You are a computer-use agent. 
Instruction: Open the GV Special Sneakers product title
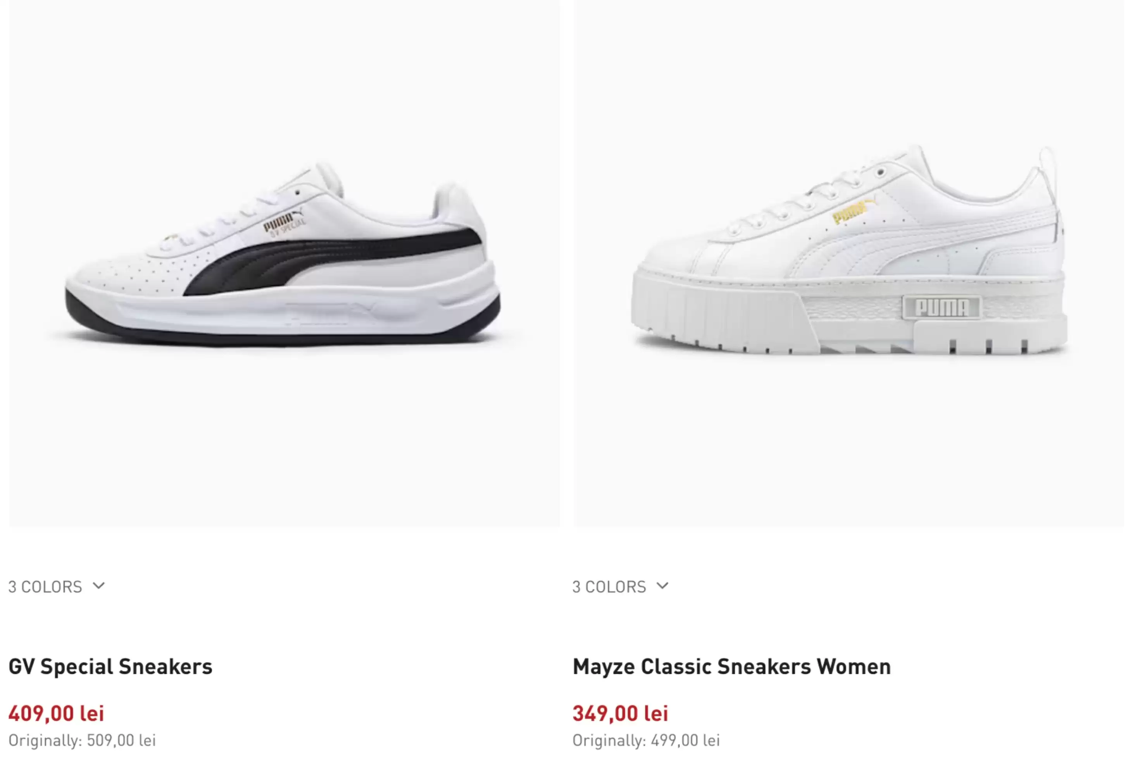tap(111, 667)
